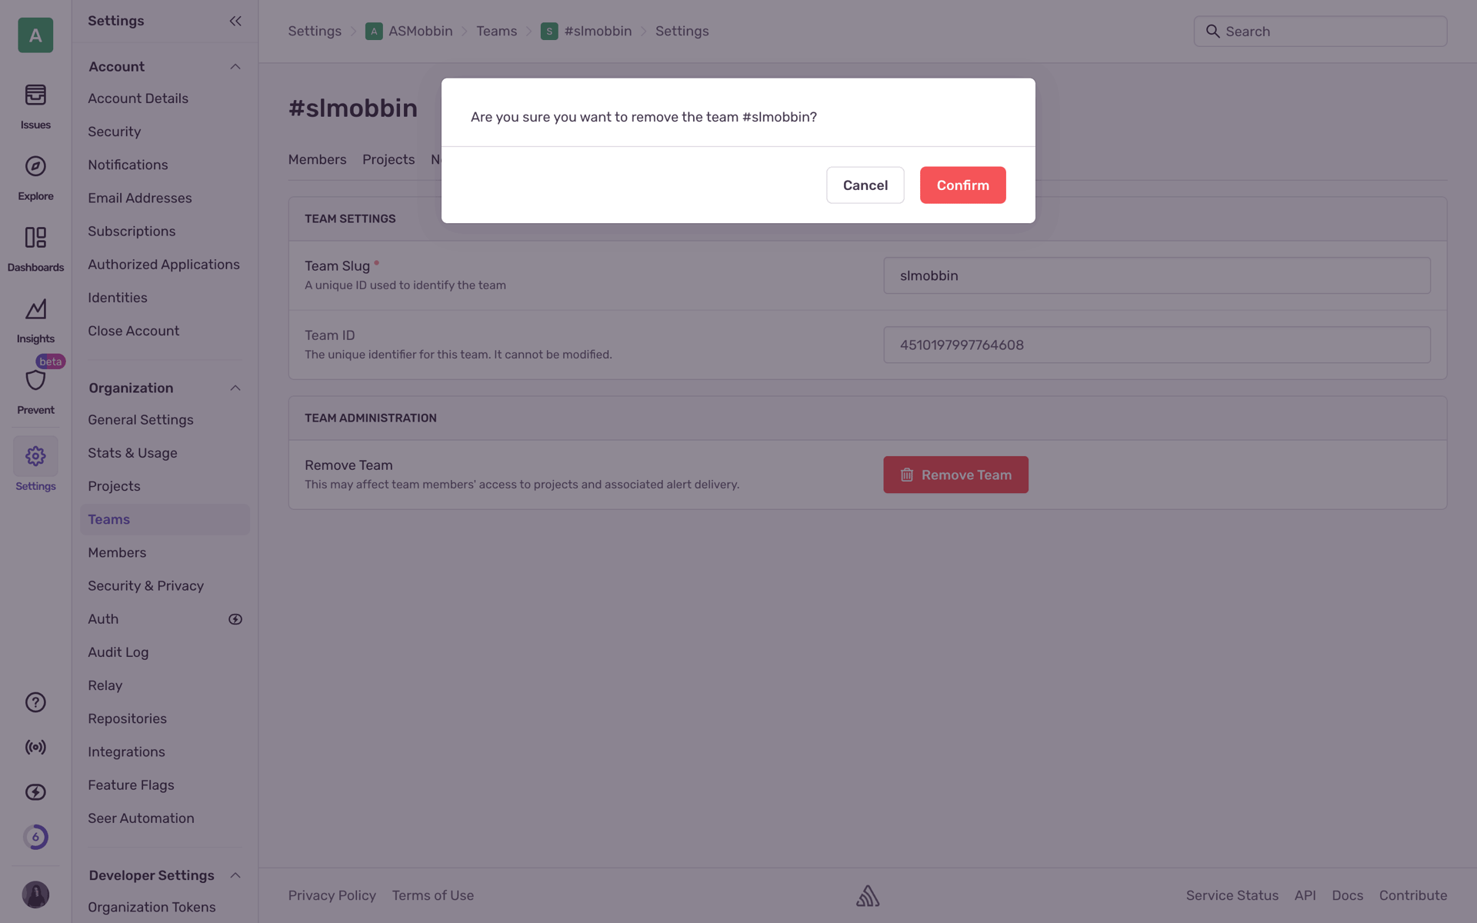Open Dashboards from the sidebar
Image resolution: width=1477 pixels, height=923 pixels.
[x=35, y=249]
